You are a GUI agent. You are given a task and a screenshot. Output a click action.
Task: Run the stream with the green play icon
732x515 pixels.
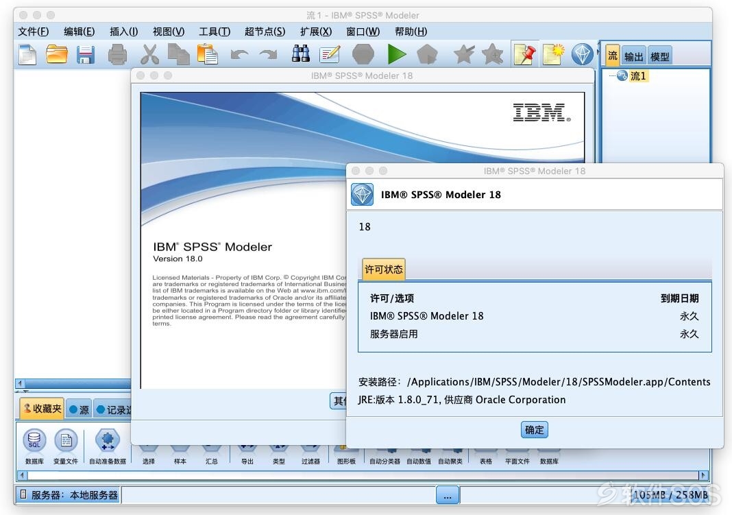[397, 55]
